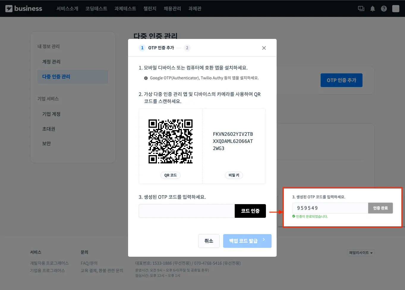The width and height of the screenshot is (405, 290).
Task: Open the notifications bell
Action: pos(373,9)
